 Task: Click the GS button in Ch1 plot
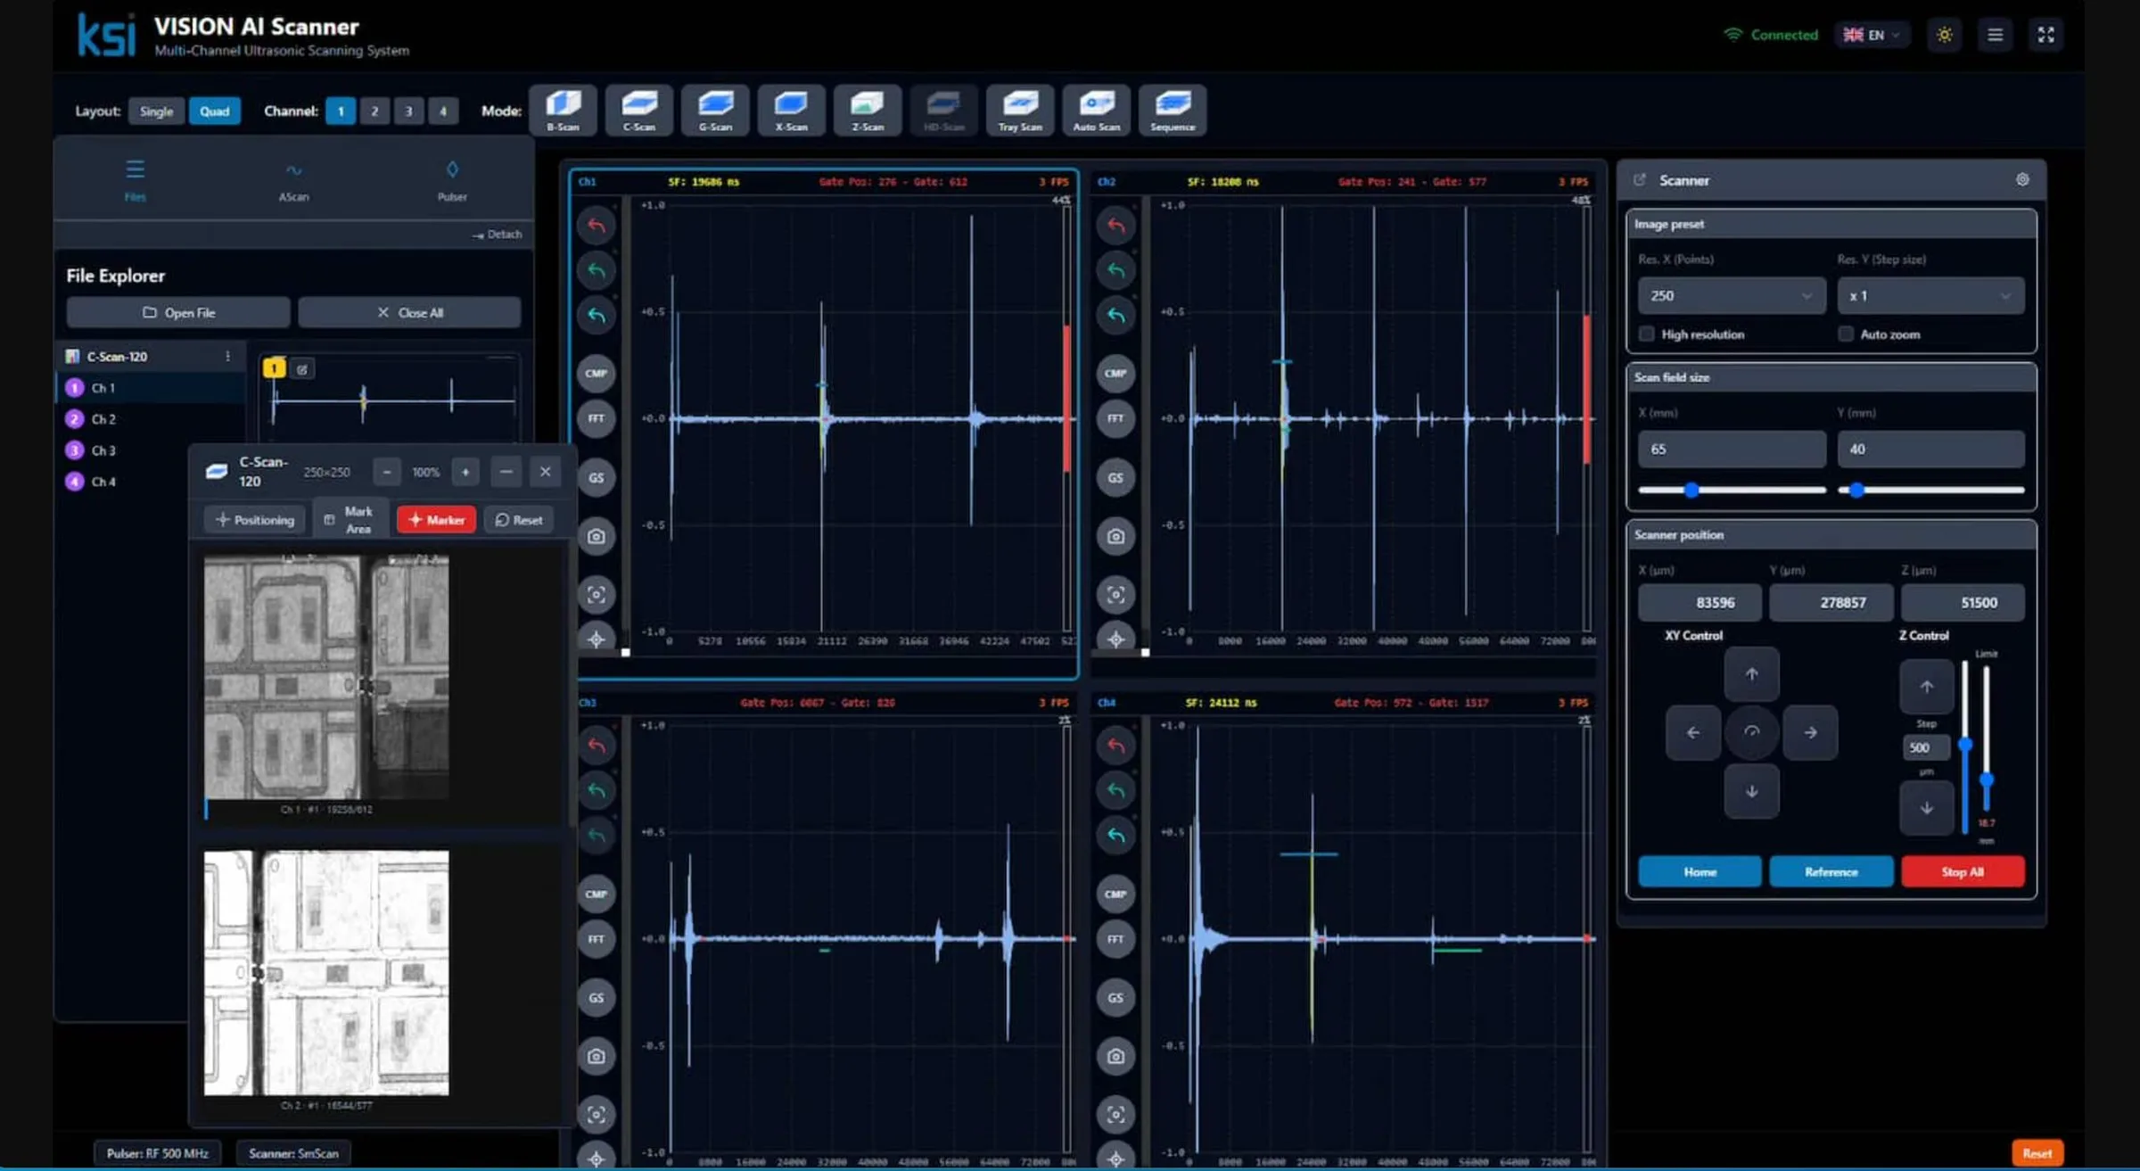pos(597,477)
